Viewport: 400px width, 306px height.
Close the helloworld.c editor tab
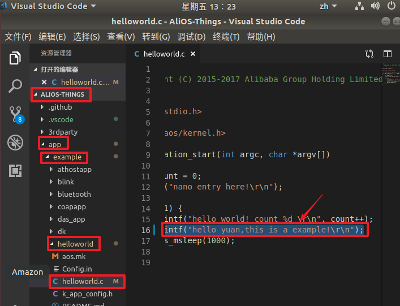pyautogui.click(x=193, y=54)
